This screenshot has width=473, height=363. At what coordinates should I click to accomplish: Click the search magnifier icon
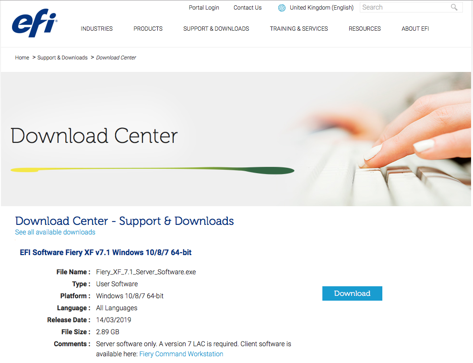(454, 7)
